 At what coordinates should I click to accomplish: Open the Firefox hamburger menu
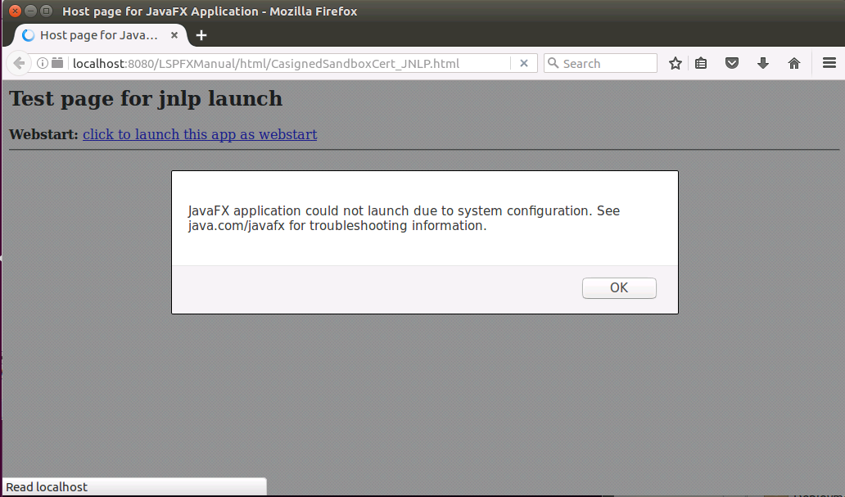(829, 63)
